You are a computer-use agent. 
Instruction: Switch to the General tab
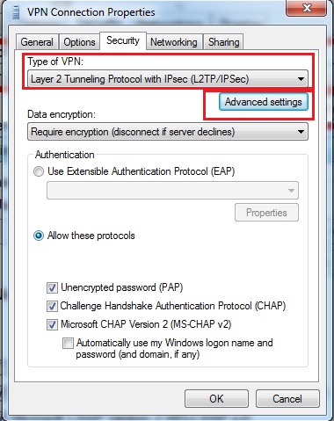point(37,42)
